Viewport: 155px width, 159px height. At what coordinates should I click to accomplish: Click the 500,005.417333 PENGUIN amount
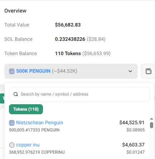(34, 130)
